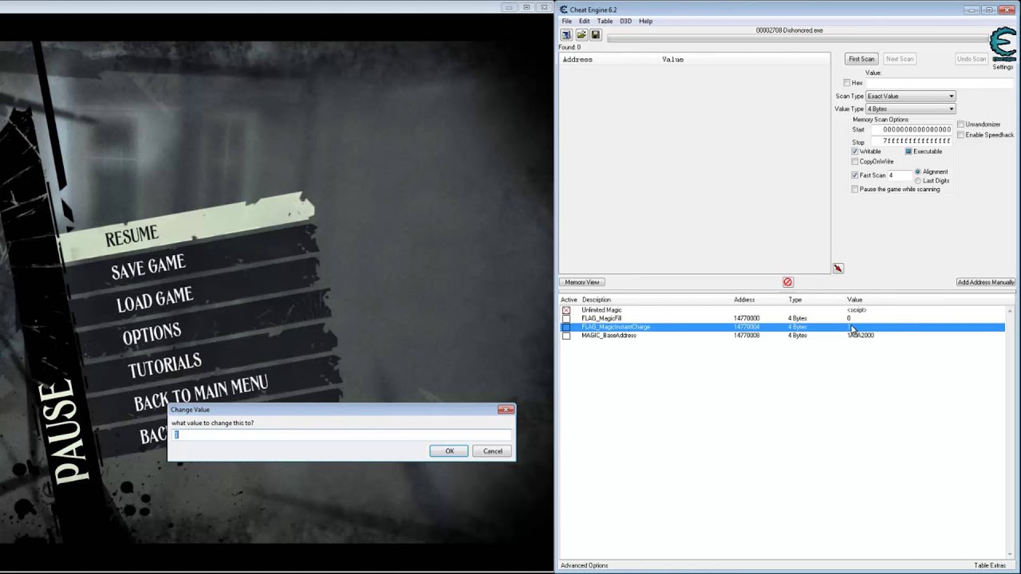This screenshot has width=1021, height=574.
Task: Toggle the Executable checkbox
Action: pos(909,151)
